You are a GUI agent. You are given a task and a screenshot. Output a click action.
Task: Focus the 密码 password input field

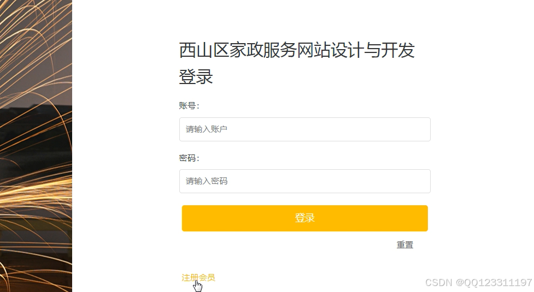(304, 181)
